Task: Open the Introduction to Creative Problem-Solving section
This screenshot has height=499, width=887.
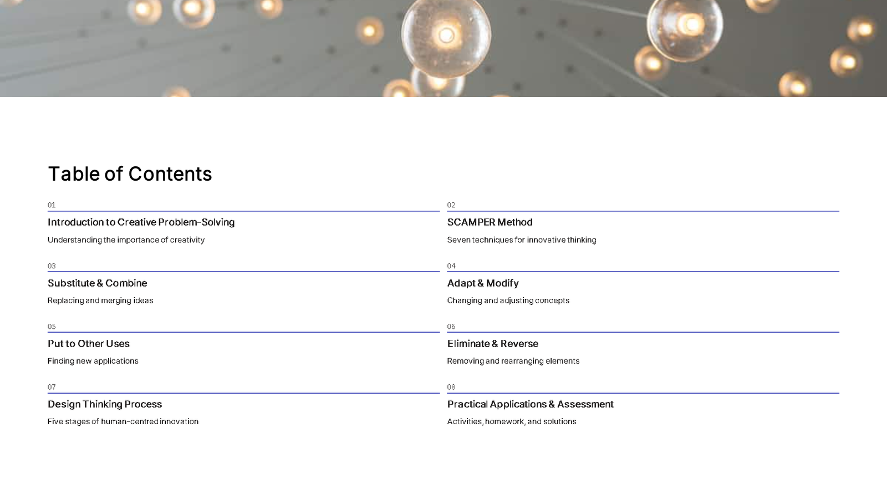Action: coord(141,222)
